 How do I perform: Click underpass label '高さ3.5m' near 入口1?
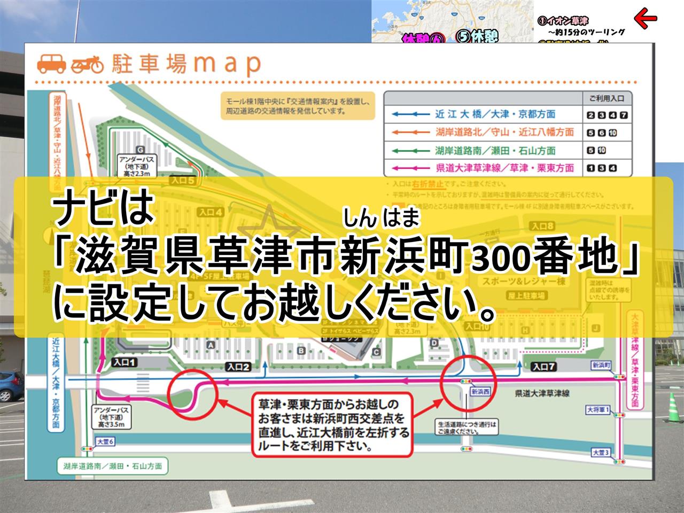click(111, 424)
